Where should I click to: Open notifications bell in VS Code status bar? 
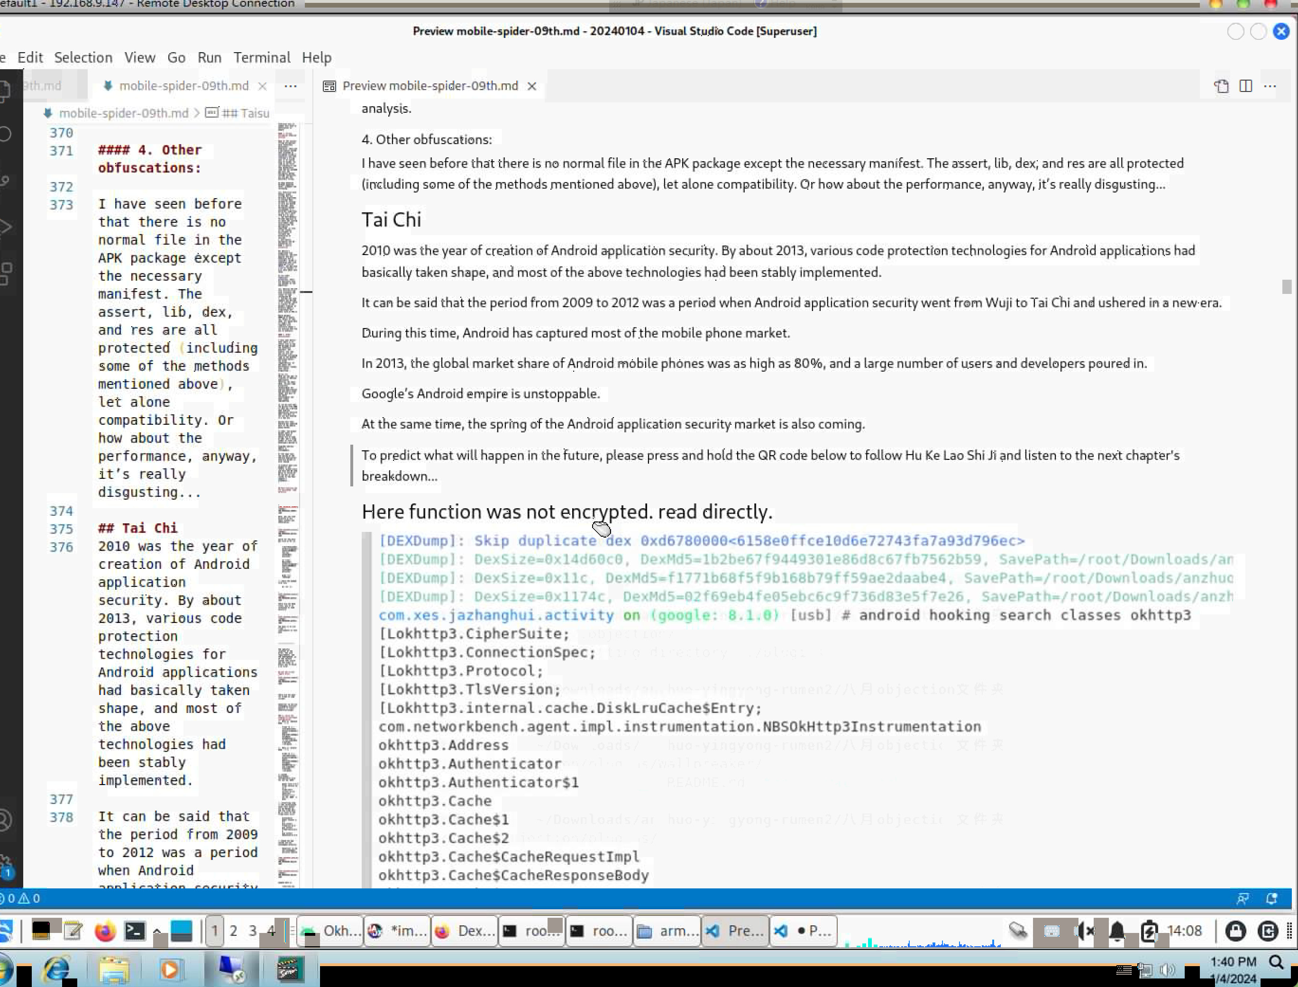pos(1272,898)
